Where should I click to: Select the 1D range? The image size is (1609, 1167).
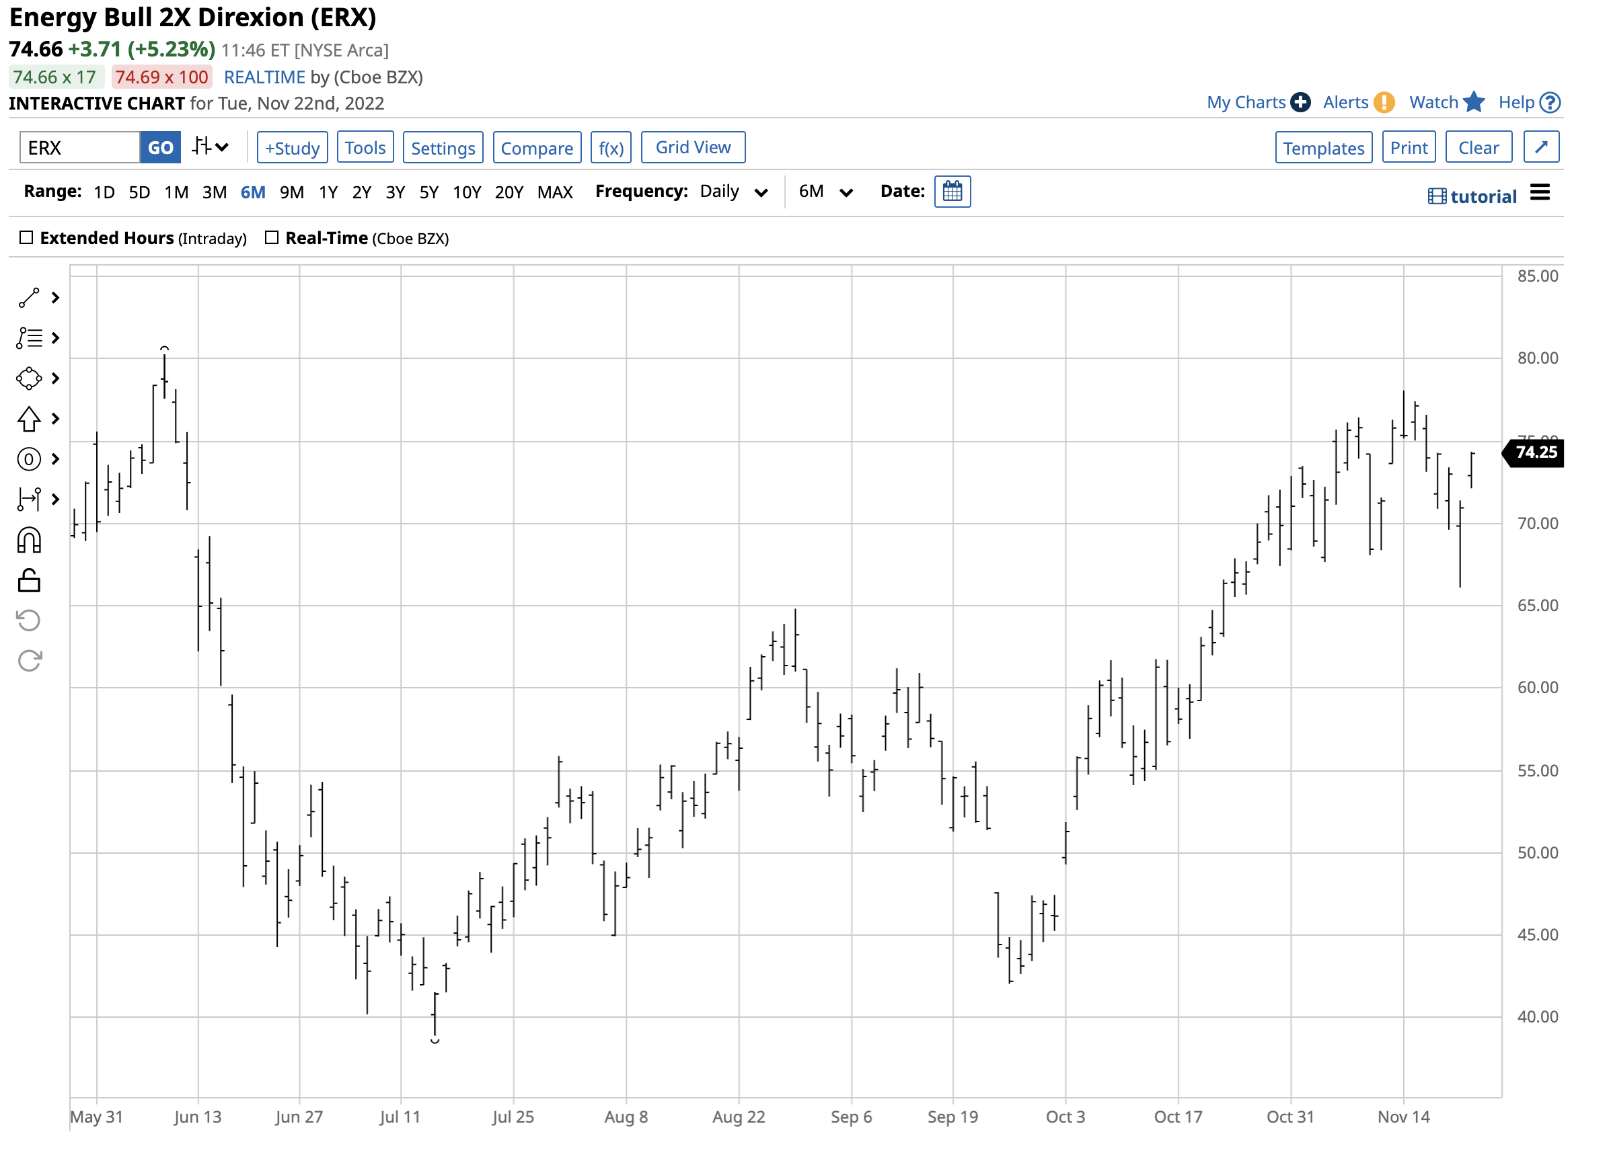[x=104, y=192]
